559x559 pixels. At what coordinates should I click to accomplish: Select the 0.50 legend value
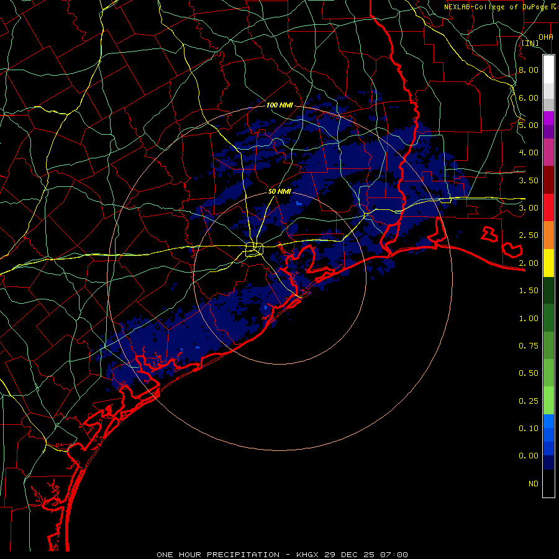click(x=529, y=373)
